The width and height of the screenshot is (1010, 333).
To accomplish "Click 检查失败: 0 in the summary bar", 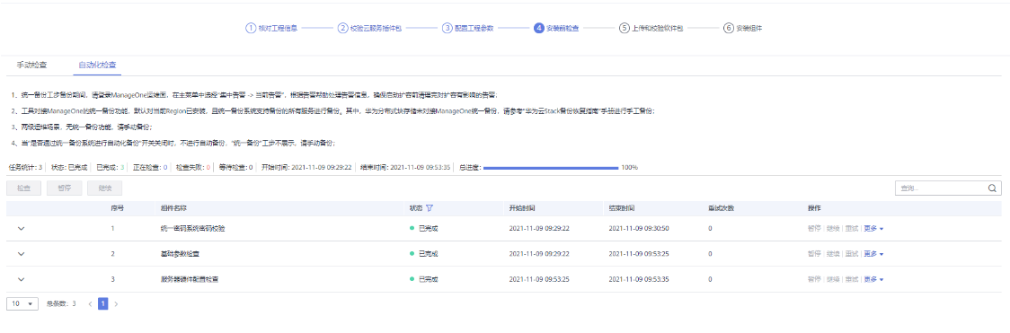I will 192,167.
